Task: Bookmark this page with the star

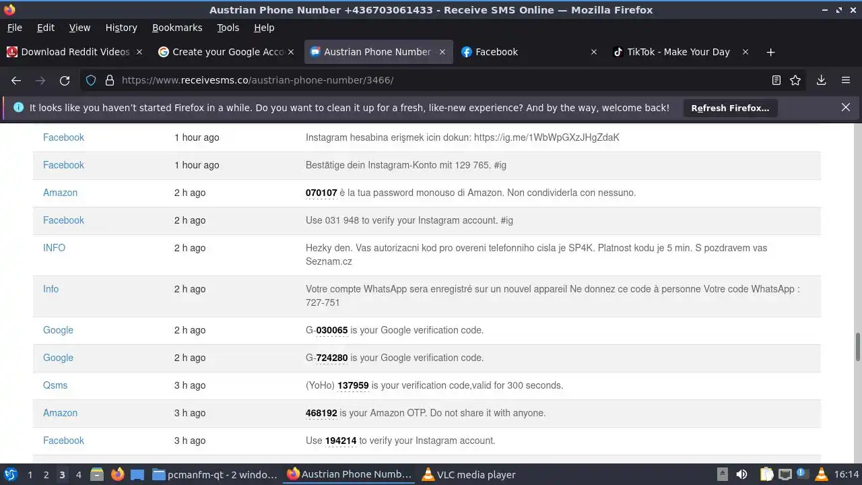Action: [795, 80]
